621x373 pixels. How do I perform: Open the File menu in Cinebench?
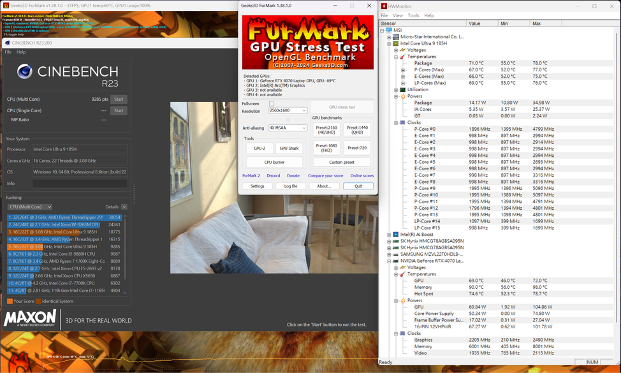[8, 52]
